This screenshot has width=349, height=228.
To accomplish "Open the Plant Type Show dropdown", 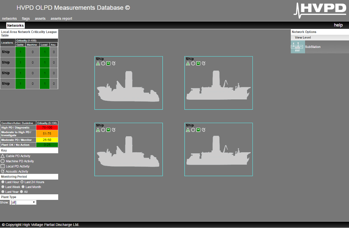I will [23, 202].
